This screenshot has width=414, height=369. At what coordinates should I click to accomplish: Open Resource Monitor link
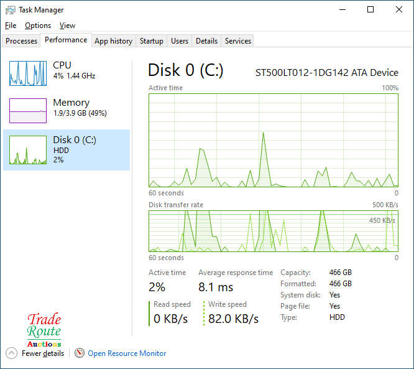click(127, 353)
